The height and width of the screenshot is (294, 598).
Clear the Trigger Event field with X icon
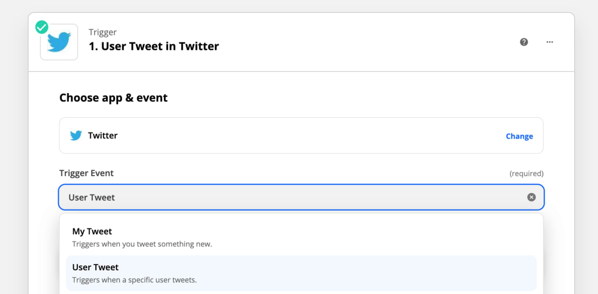coord(531,197)
